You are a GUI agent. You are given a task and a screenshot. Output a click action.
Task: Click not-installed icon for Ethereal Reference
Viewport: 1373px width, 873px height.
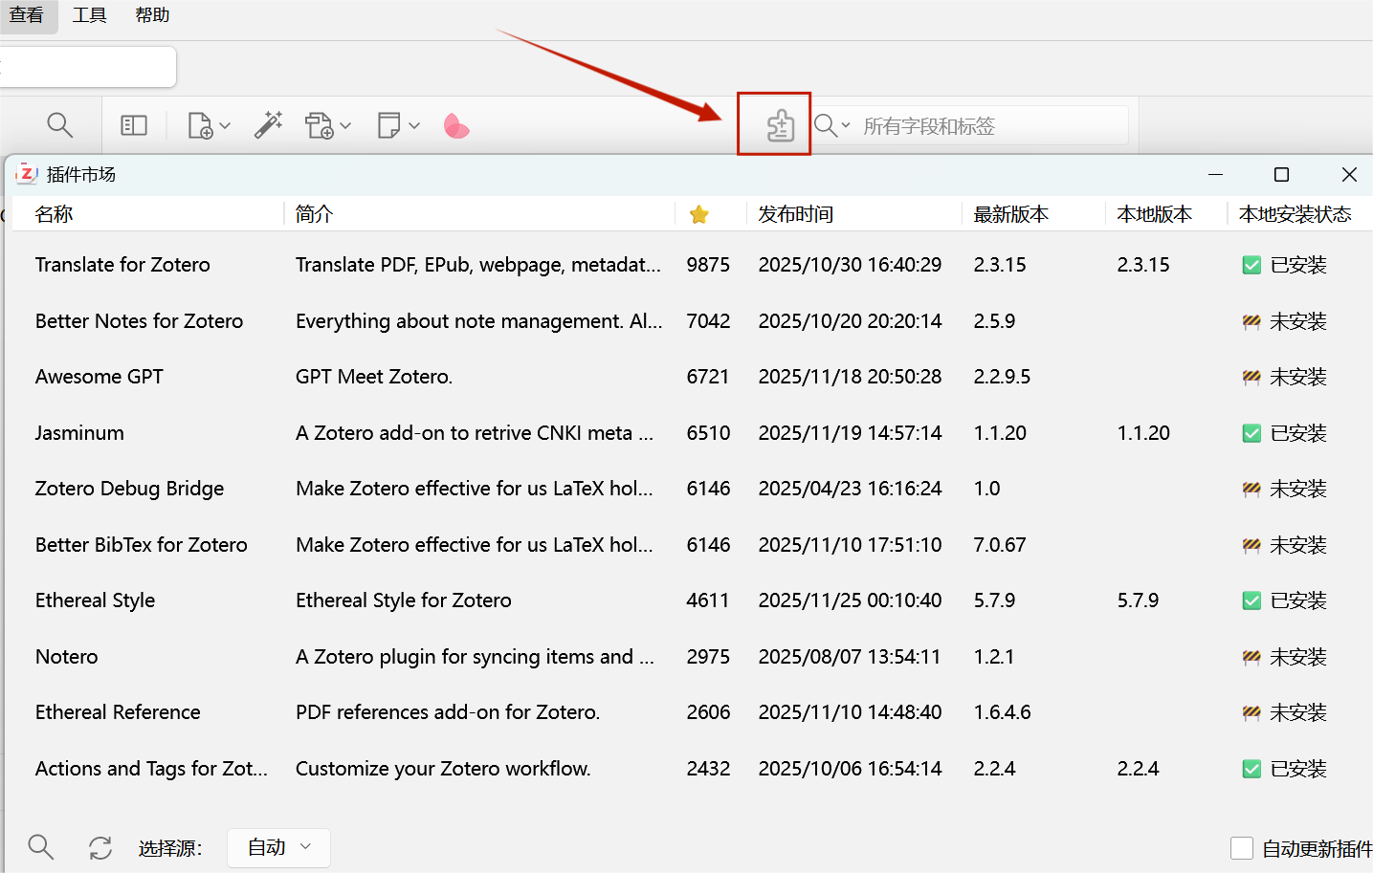1251,712
